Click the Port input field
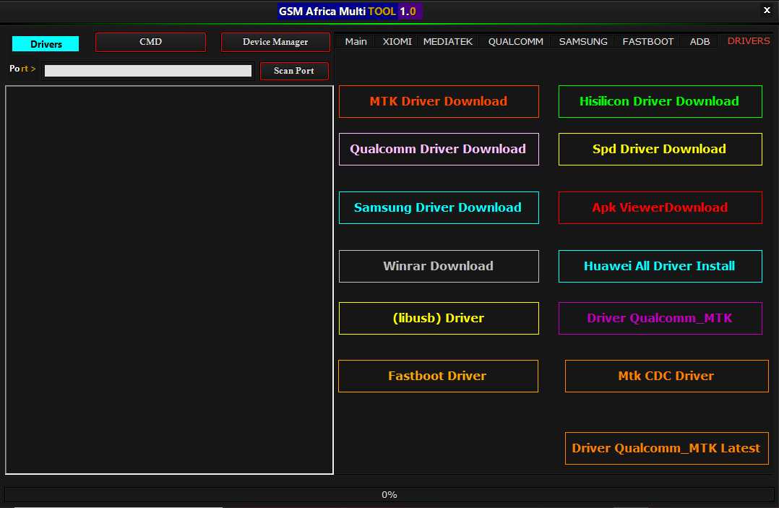 click(148, 71)
